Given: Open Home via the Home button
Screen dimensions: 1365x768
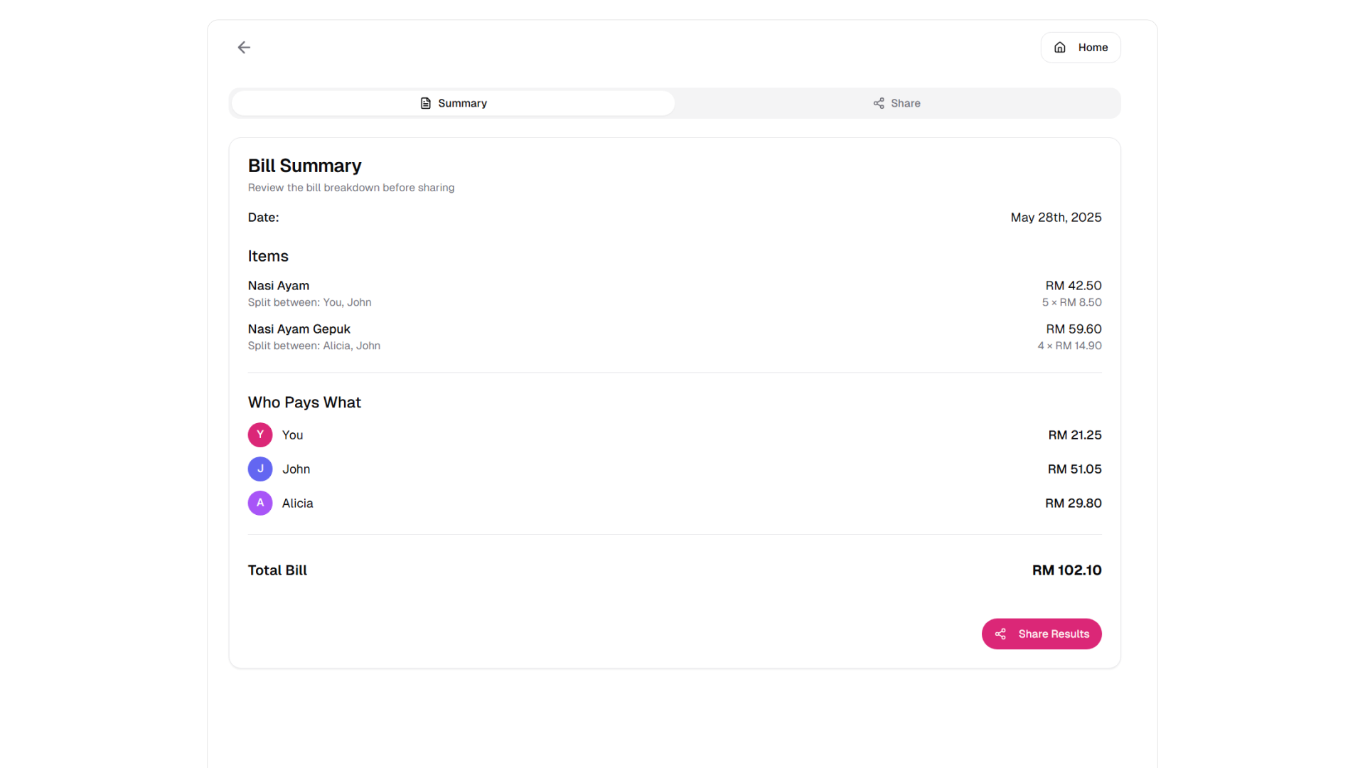Looking at the screenshot, I should pos(1081,48).
